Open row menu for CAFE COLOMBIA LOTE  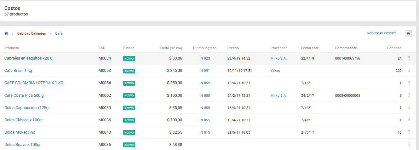pyautogui.click(x=409, y=83)
